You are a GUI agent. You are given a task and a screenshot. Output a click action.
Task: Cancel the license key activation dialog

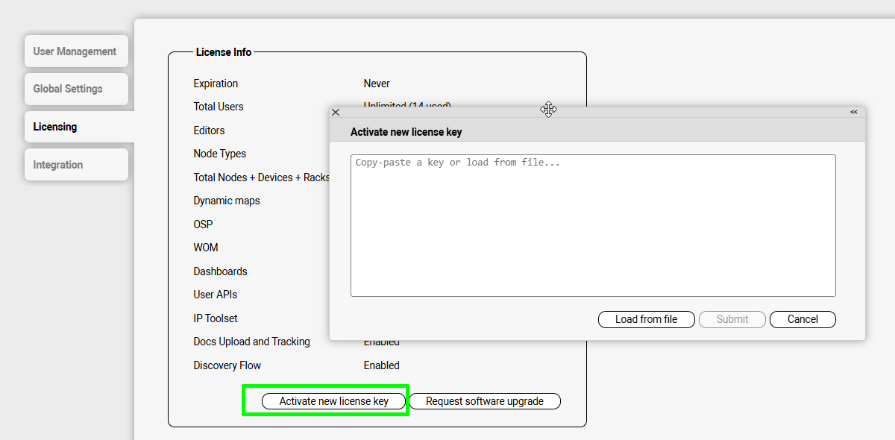(803, 319)
